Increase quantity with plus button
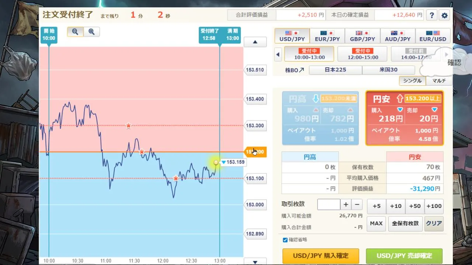 tap(346, 205)
